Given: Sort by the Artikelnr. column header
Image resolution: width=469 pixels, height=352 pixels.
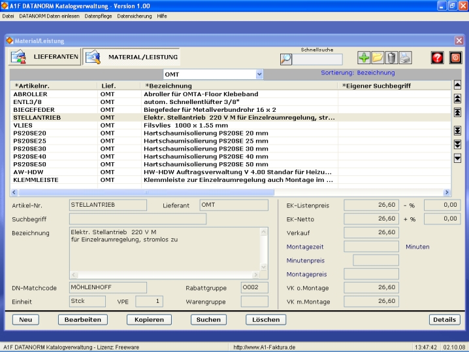Looking at the screenshot, I should pos(31,86).
